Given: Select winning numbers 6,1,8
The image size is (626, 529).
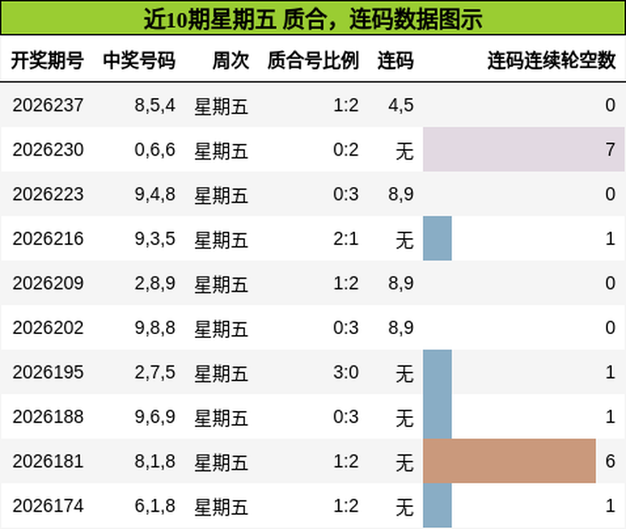Looking at the screenshot, I should point(155,506).
